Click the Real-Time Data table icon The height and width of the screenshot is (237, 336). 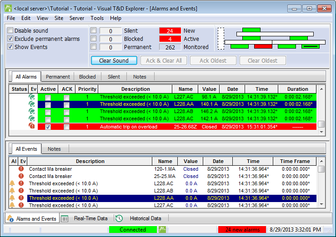pyautogui.click(x=65, y=218)
